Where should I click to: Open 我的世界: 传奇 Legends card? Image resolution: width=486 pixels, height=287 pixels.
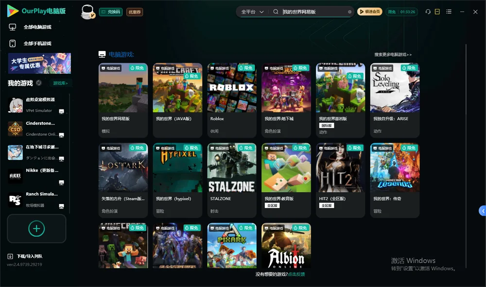(x=395, y=180)
